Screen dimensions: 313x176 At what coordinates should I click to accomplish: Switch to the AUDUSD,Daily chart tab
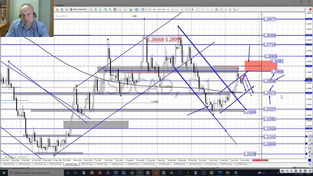(x=40, y=164)
